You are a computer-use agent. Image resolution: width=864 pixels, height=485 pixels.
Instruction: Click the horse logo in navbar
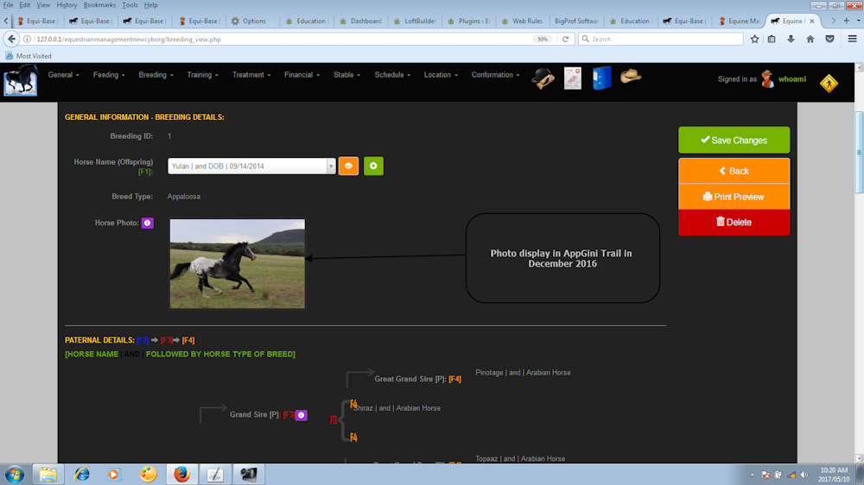21,80
